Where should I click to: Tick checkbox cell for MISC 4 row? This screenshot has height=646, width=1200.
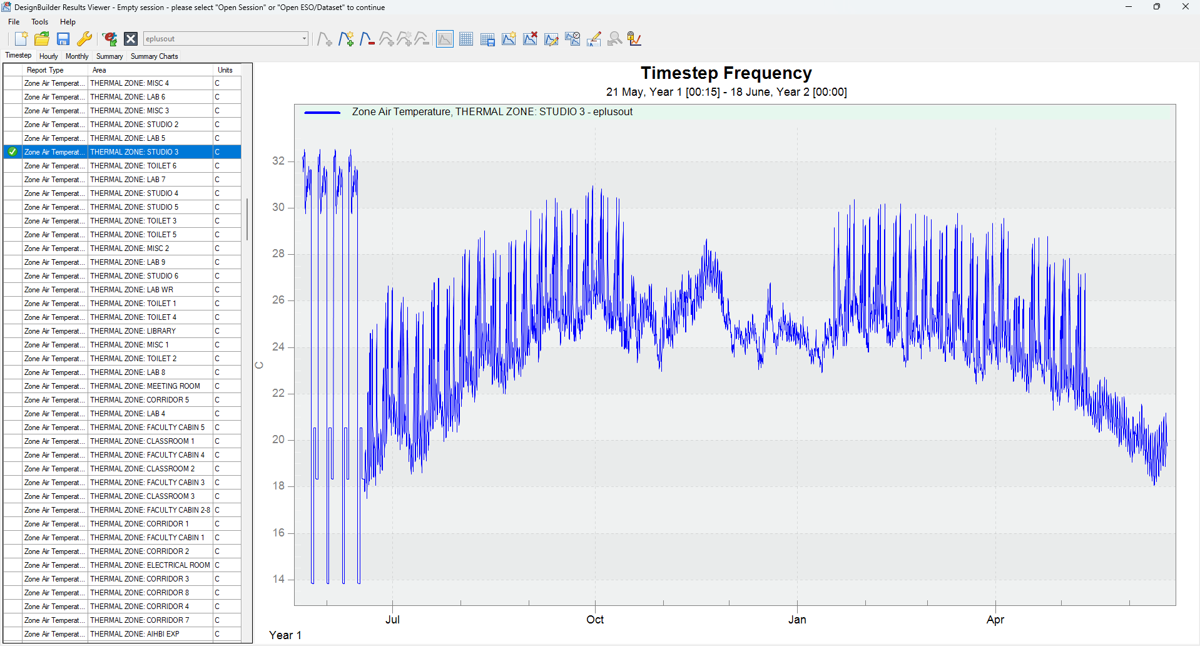(13, 83)
